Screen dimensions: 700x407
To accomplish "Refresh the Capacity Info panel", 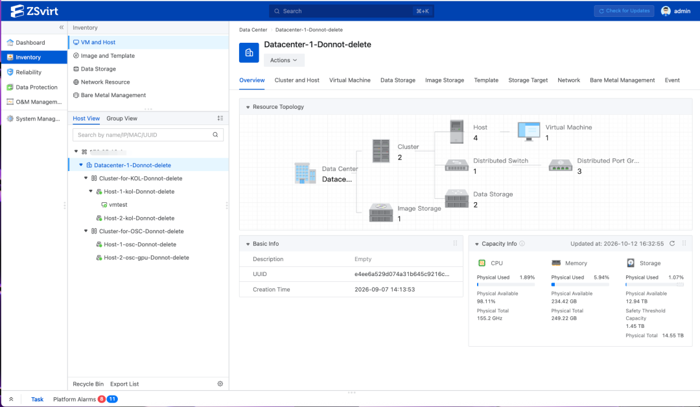I will (672, 244).
